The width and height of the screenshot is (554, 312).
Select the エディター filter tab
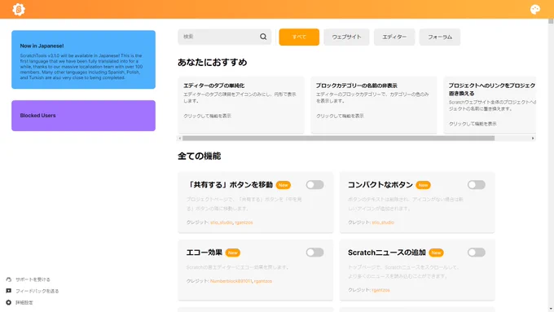click(394, 37)
